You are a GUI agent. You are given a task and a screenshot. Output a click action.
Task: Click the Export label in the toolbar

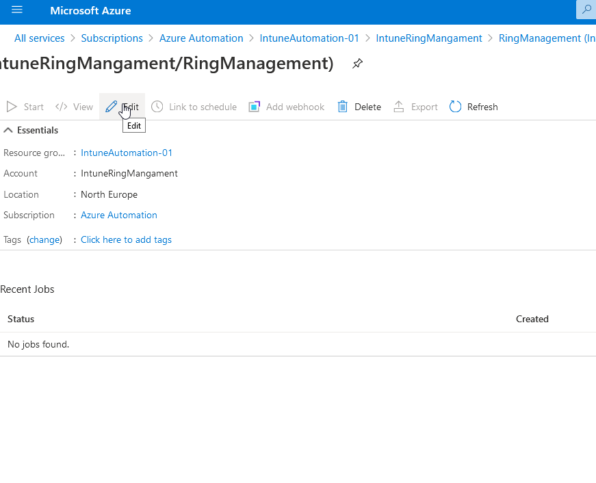tap(424, 107)
